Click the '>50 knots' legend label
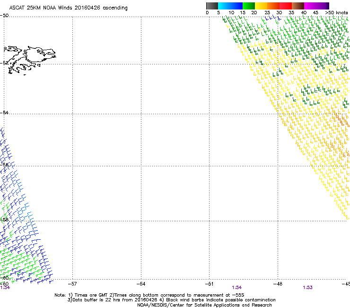 click(336, 13)
